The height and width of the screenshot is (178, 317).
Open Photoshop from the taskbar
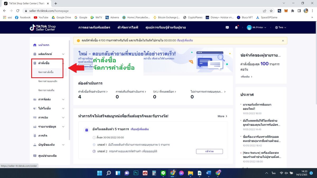[x=136, y=173]
